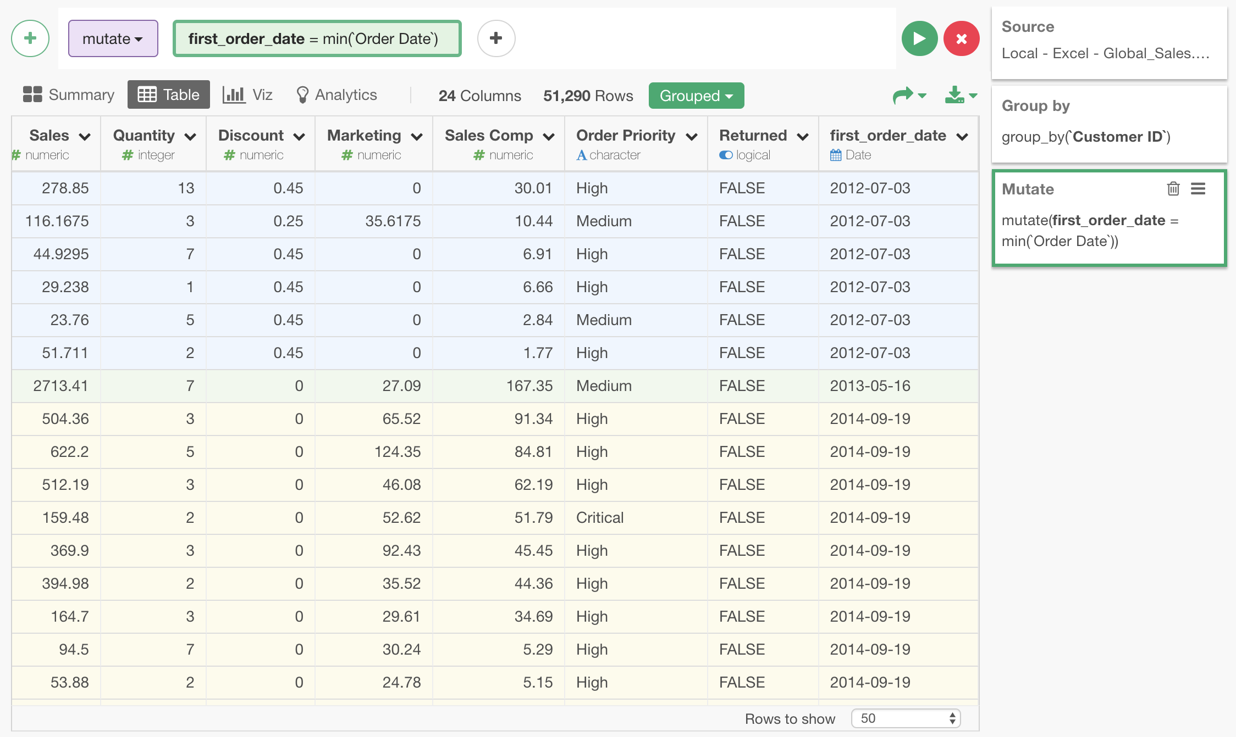
Task: Click the green add step plus icon
Action: click(x=30, y=38)
